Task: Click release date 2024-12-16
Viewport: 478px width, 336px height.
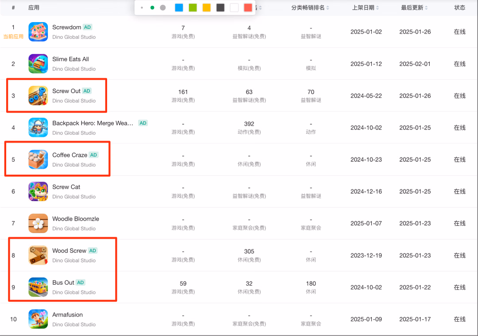Action: click(x=366, y=191)
